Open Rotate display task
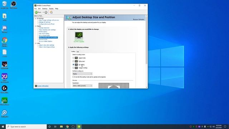Viewport: 229px width, 129px height. 43,32
